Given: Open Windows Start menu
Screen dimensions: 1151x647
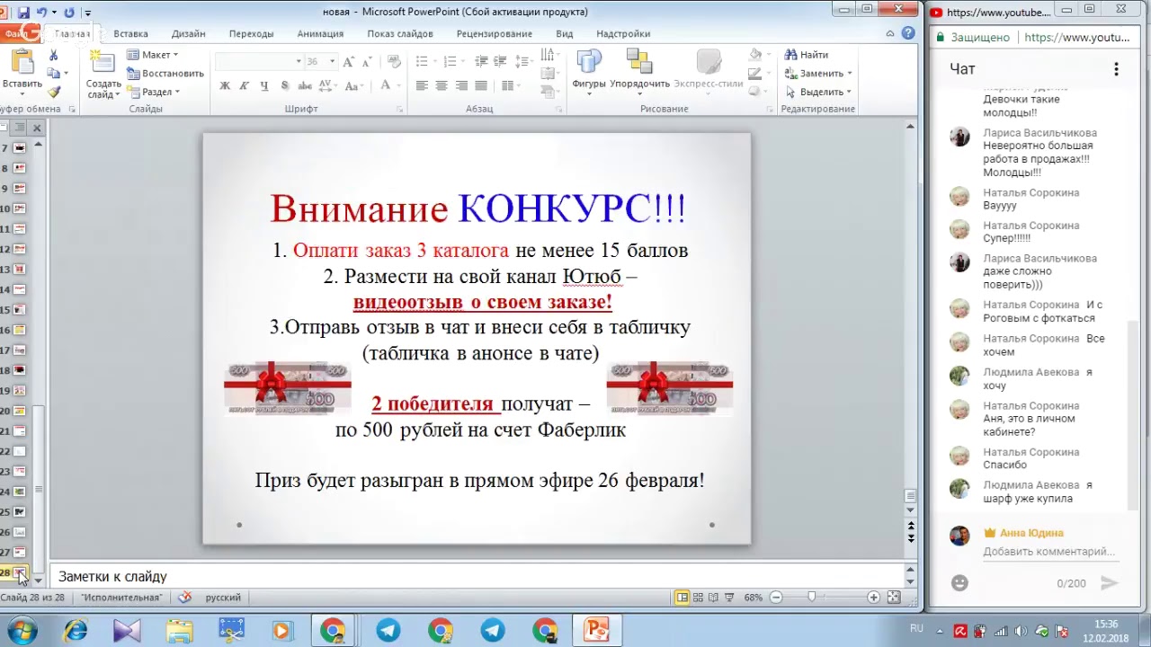Looking at the screenshot, I should coord(21,630).
